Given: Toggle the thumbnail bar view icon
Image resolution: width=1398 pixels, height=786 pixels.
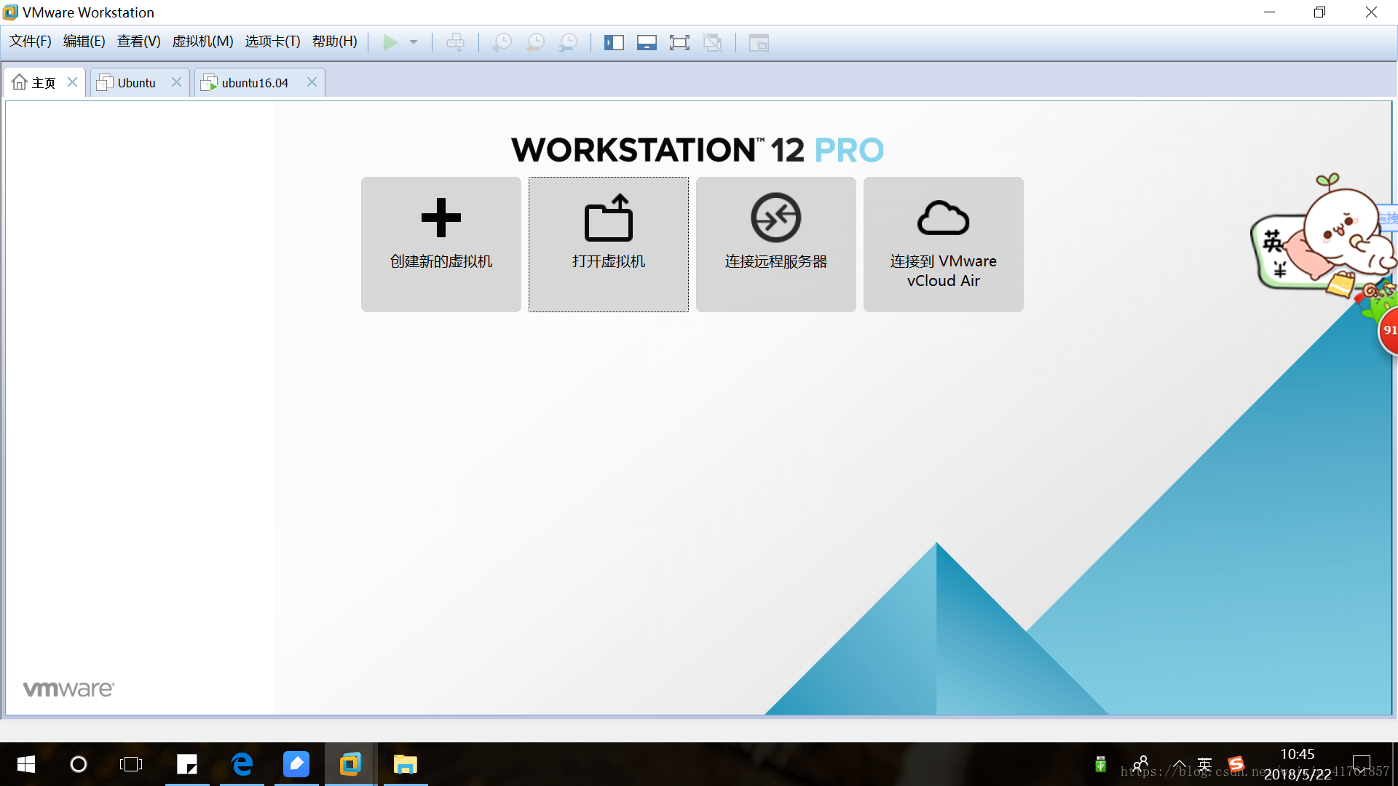Looking at the screenshot, I should tap(647, 42).
